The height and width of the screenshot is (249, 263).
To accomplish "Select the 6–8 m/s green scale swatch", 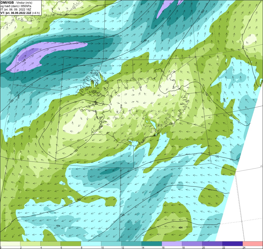I will click(x=71, y=244).
